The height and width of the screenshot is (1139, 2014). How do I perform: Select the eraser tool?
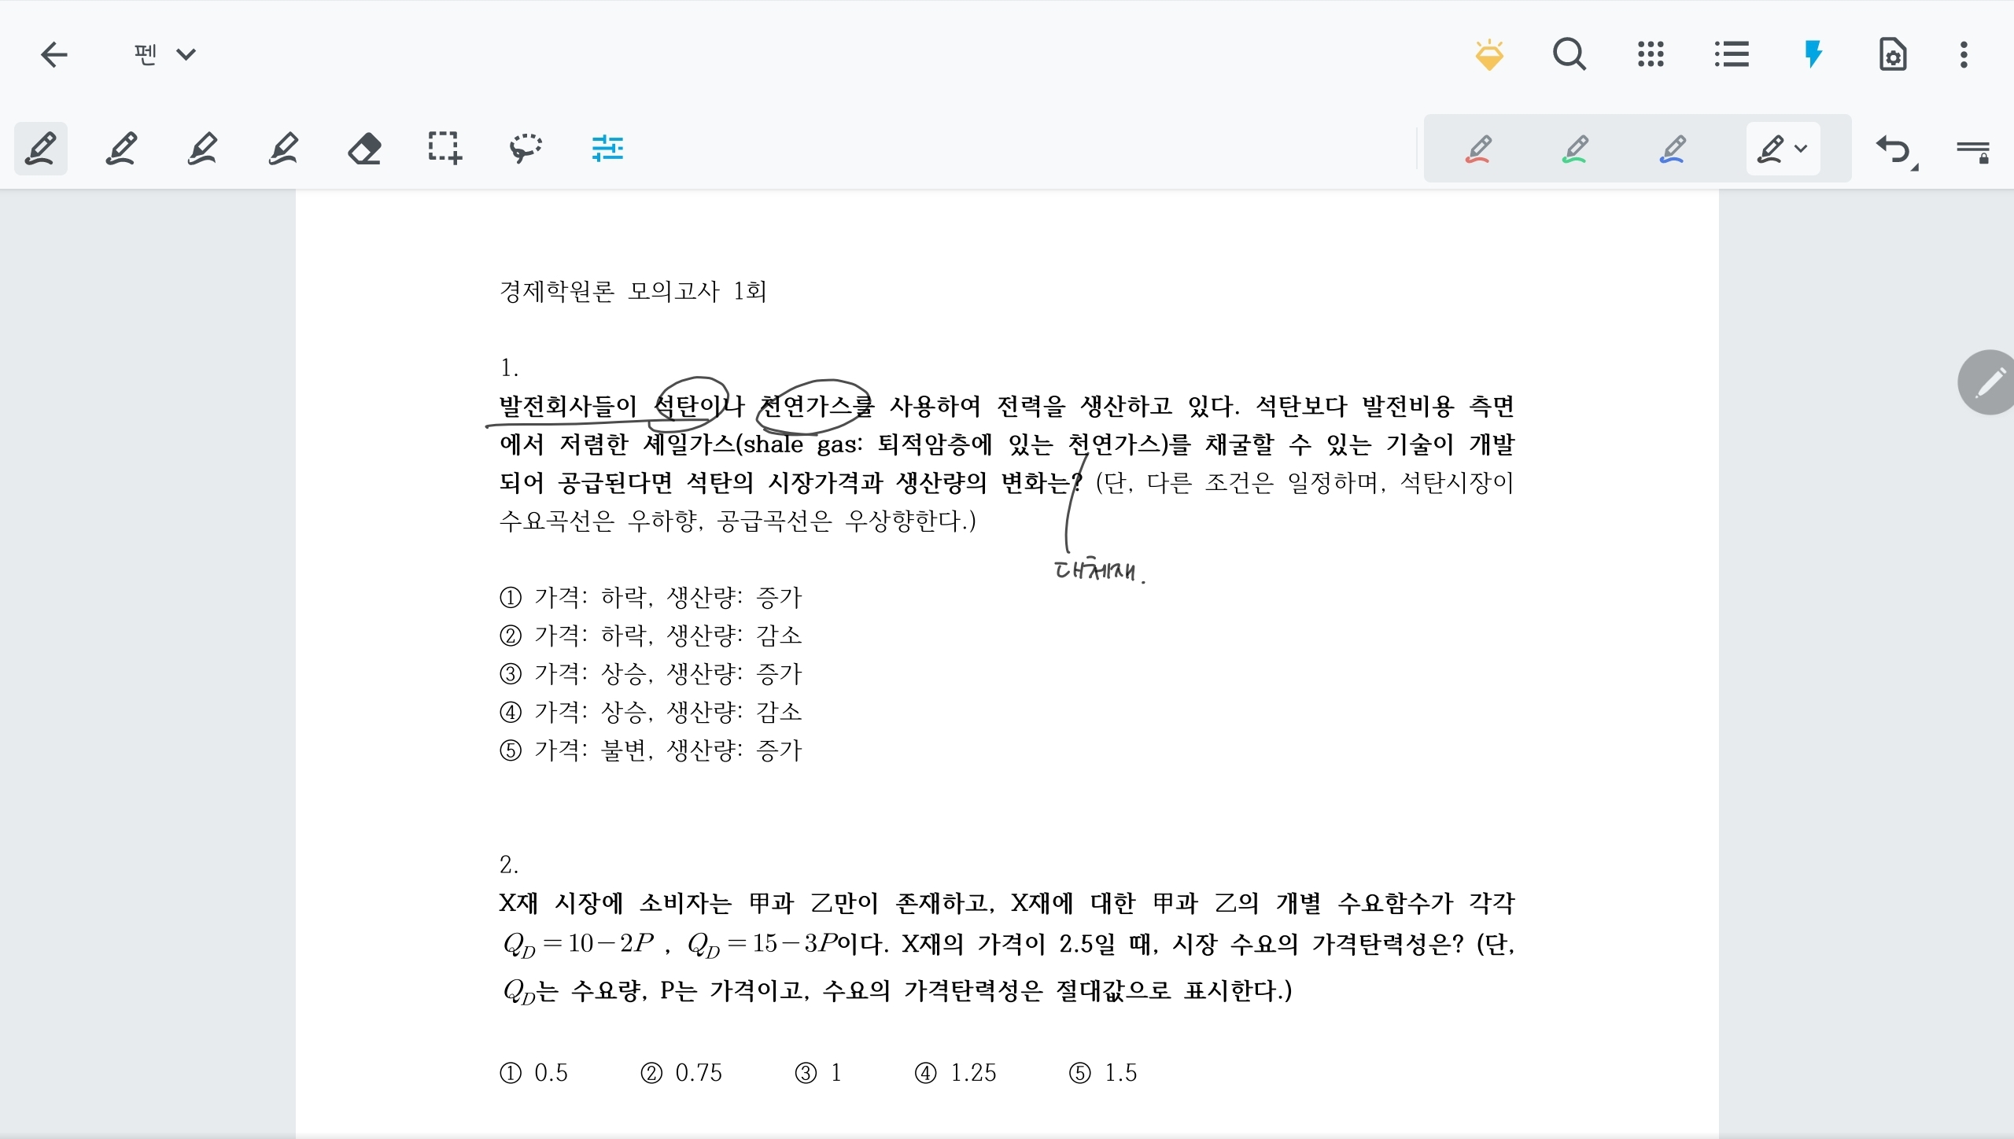pyautogui.click(x=364, y=148)
